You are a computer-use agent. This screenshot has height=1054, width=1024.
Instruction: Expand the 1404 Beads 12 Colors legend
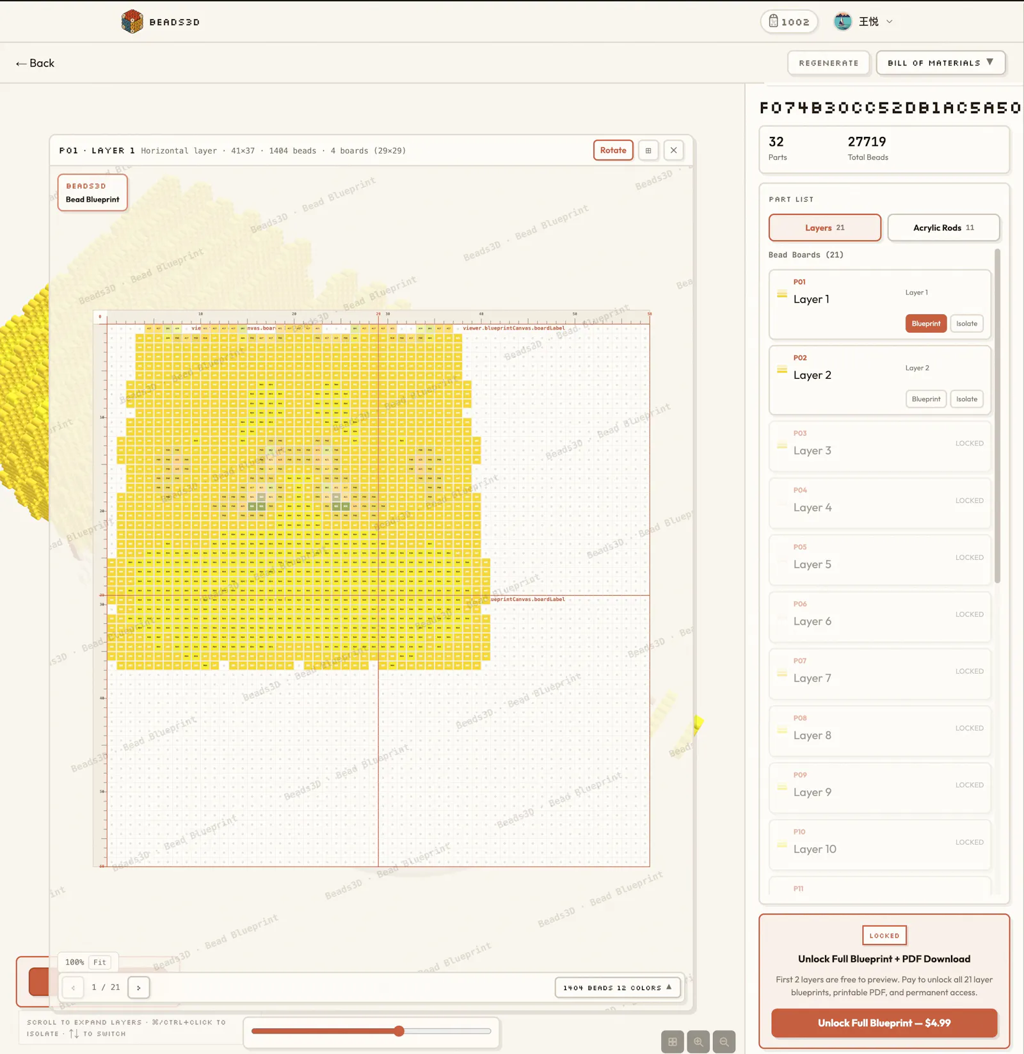[617, 987]
